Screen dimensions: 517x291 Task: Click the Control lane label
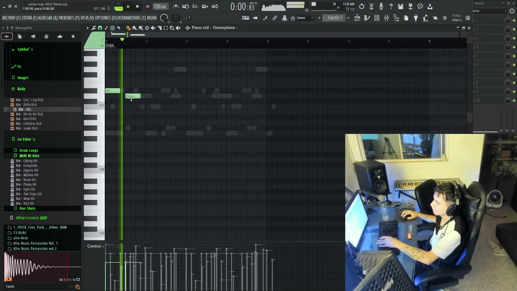pyautogui.click(x=94, y=246)
